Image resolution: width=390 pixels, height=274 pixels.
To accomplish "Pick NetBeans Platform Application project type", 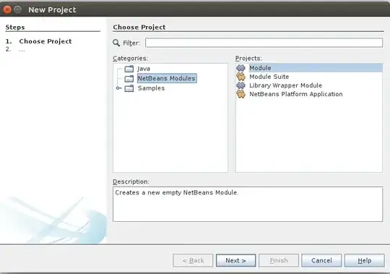I will click(x=296, y=94).
